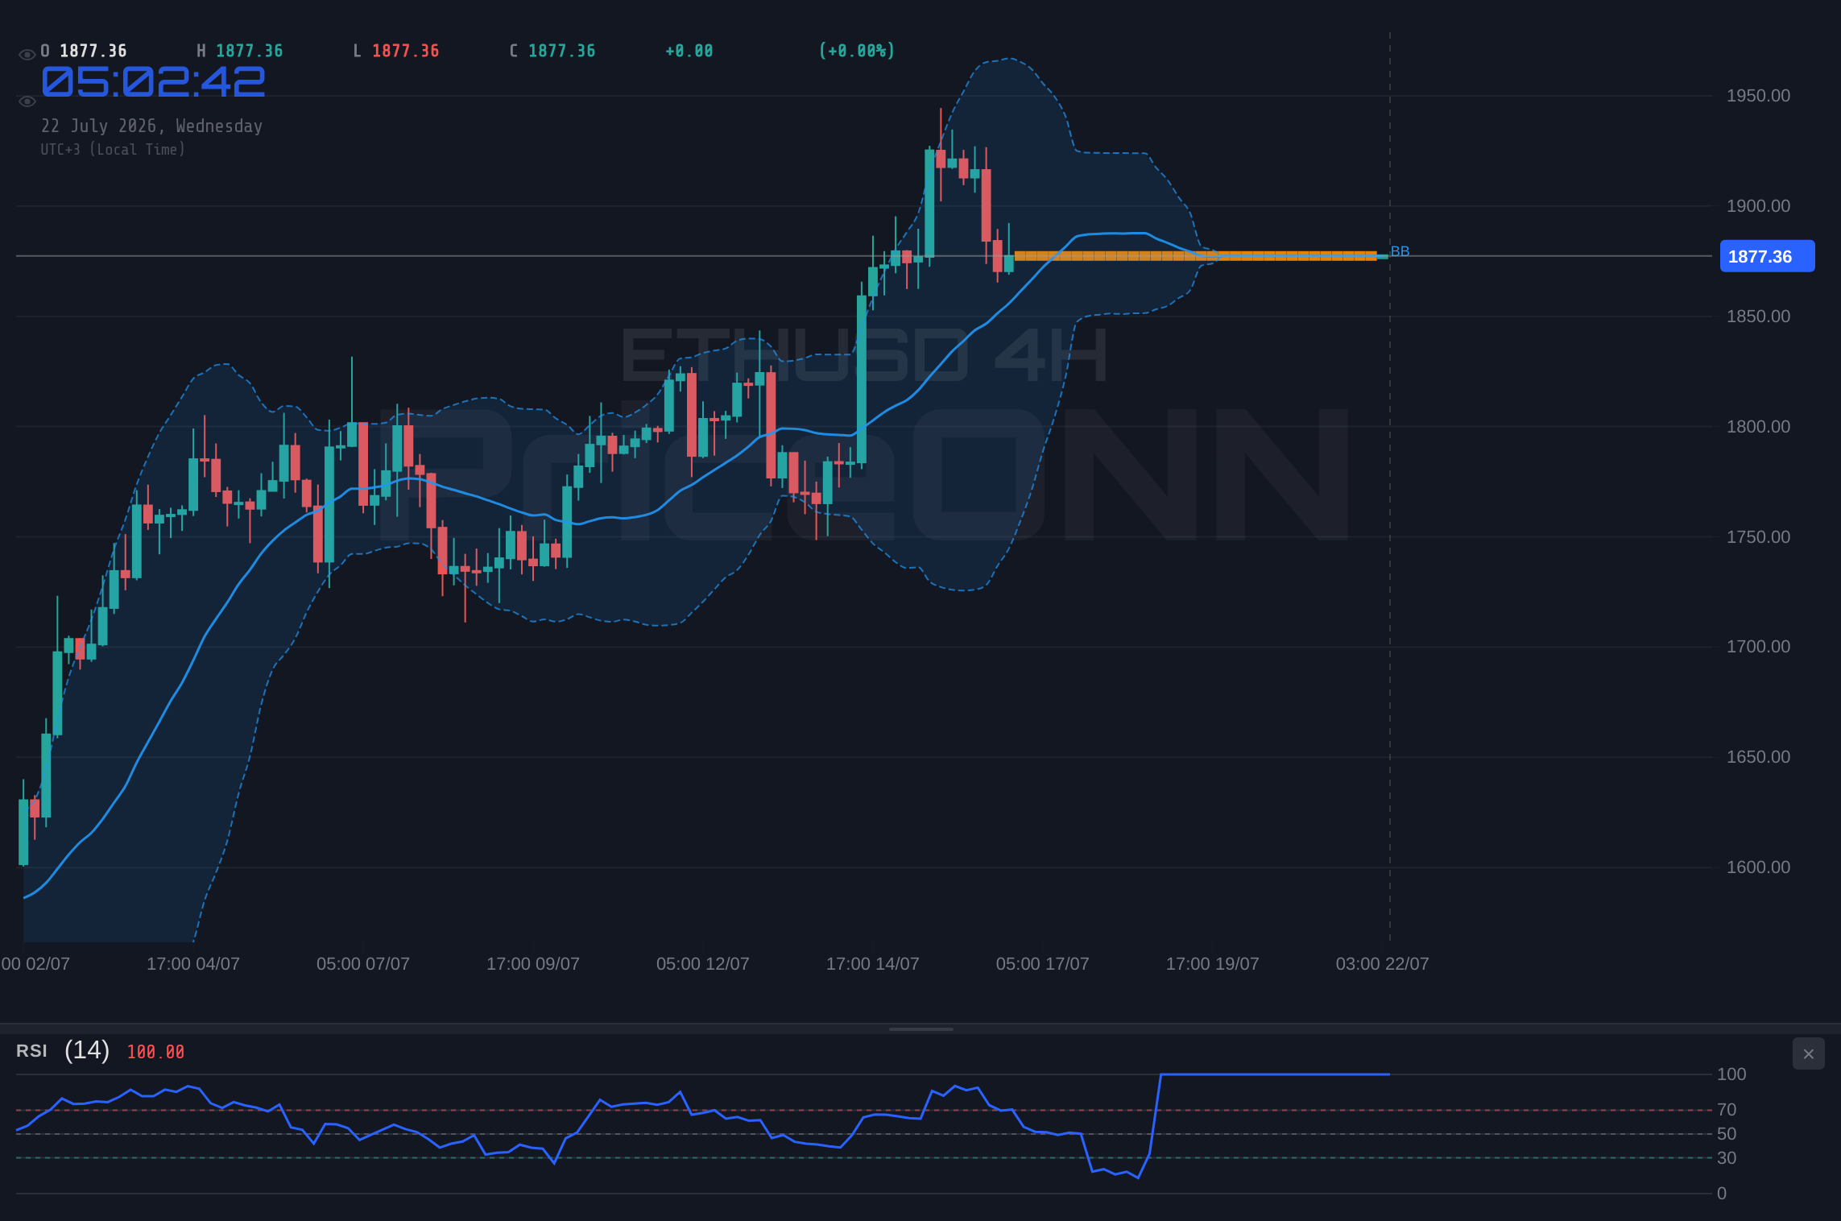Click the RSI (14) indicator title
This screenshot has width=1841, height=1221.
coord(63,1050)
